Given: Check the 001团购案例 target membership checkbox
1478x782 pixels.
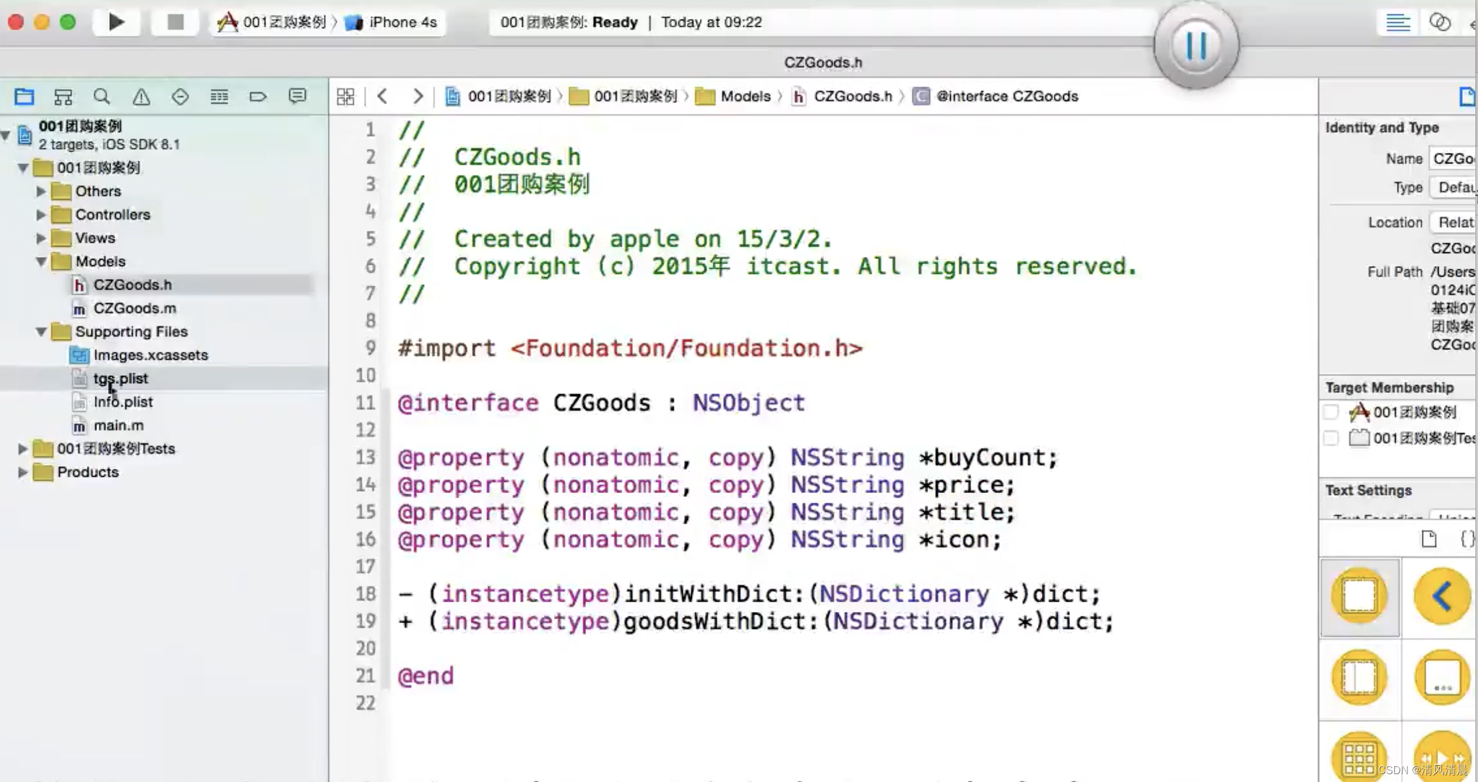Looking at the screenshot, I should pyautogui.click(x=1331, y=413).
